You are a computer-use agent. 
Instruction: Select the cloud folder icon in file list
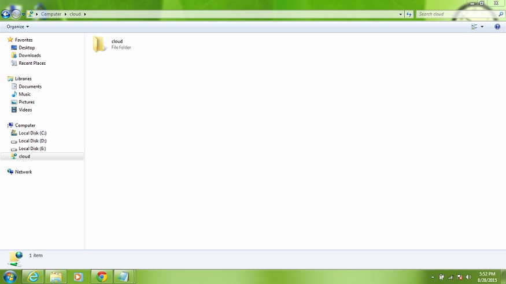pyautogui.click(x=99, y=44)
